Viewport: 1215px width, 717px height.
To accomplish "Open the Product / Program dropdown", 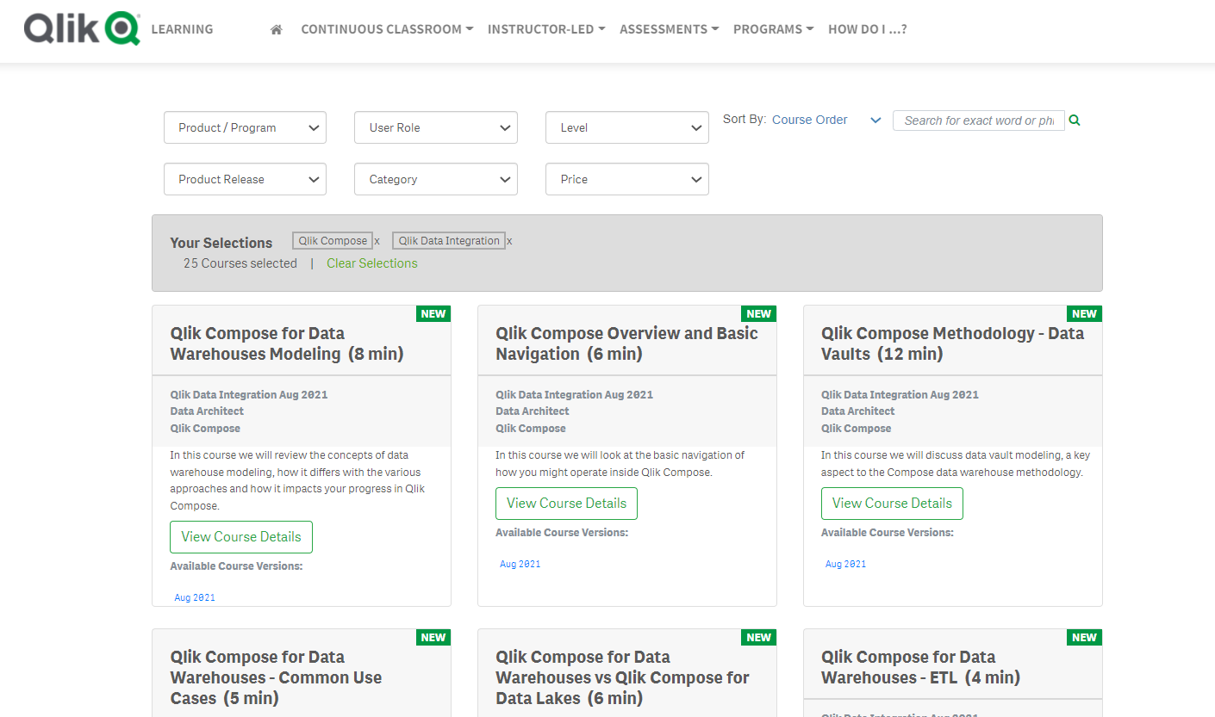I will (245, 127).
